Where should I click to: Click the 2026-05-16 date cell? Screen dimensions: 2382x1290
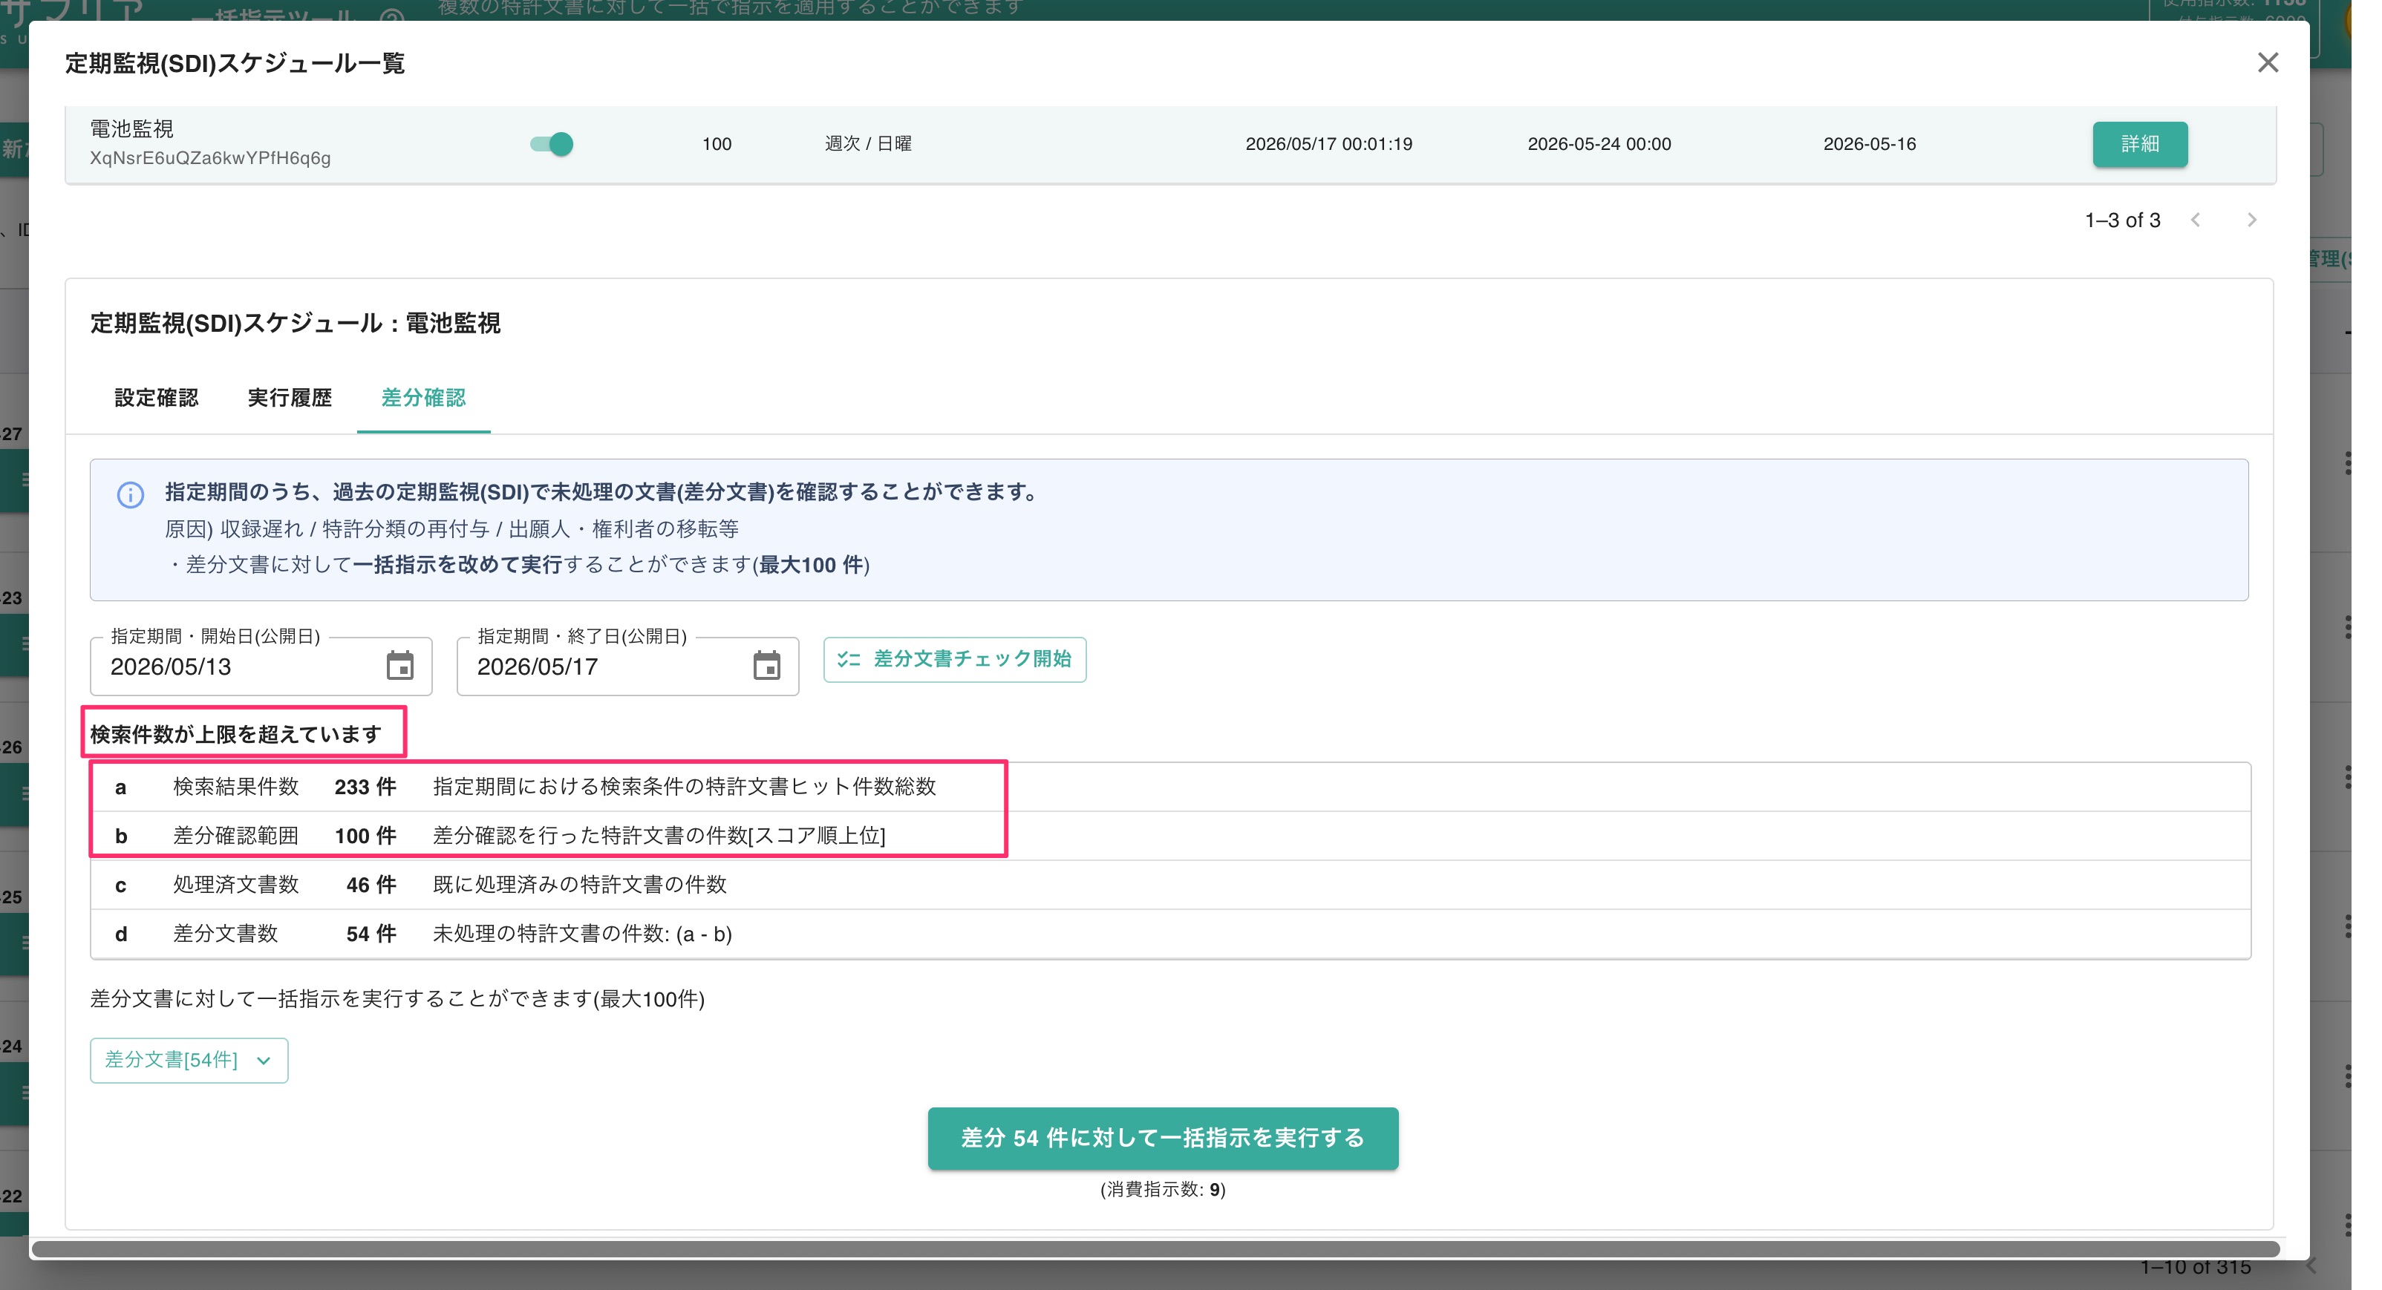(x=1870, y=144)
